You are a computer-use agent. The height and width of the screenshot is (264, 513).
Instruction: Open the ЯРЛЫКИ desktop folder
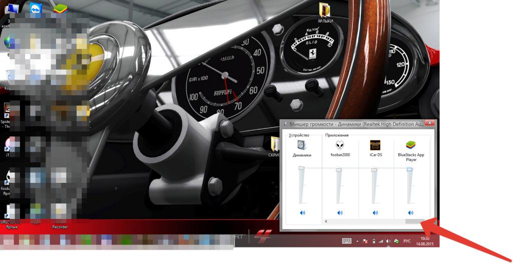click(325, 10)
